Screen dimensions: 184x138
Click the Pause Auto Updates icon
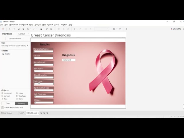pos(28,29)
